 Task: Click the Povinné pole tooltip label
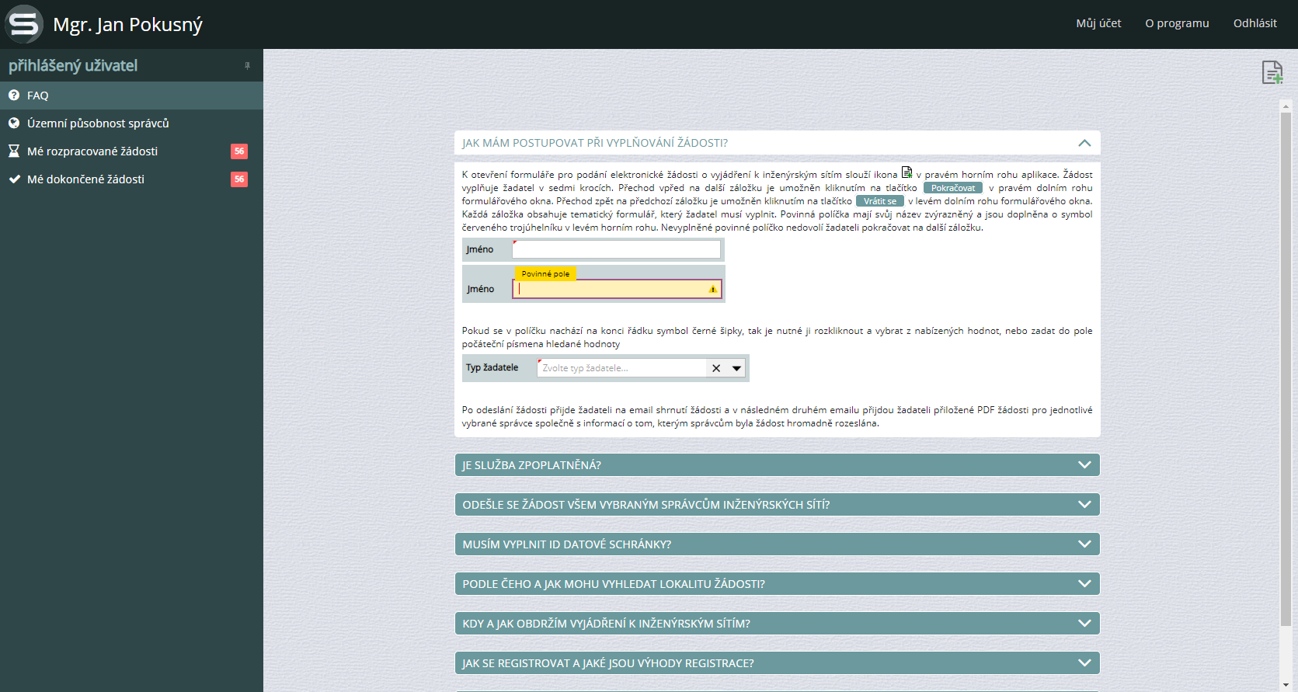pyautogui.click(x=545, y=273)
